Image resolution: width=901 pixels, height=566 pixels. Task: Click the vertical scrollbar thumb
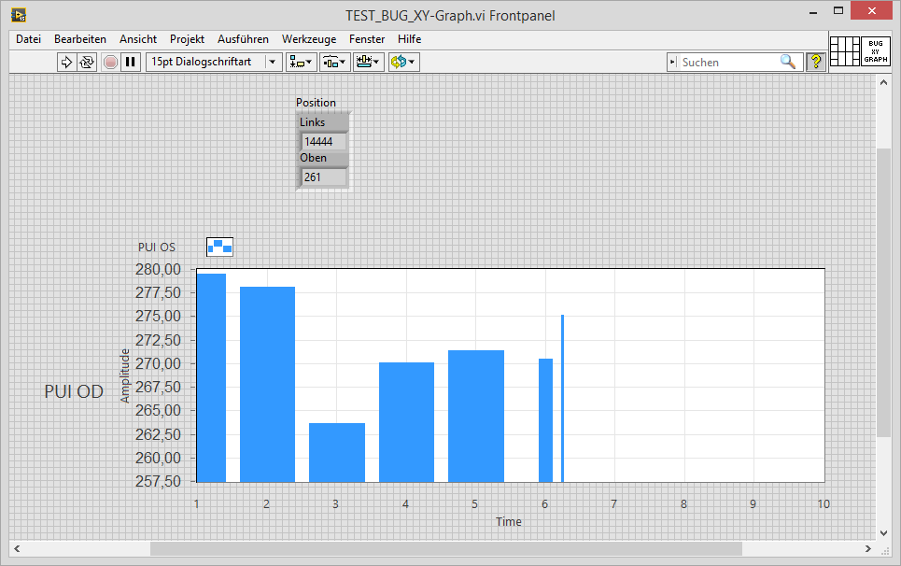tap(884, 292)
